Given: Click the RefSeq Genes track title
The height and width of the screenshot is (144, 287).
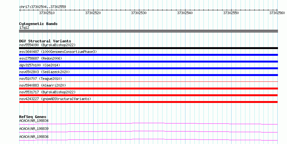Looking at the screenshot, I should [33, 117].
